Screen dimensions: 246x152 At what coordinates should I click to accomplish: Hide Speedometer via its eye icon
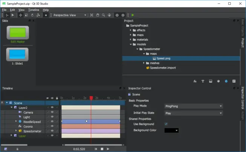click(x=52, y=131)
